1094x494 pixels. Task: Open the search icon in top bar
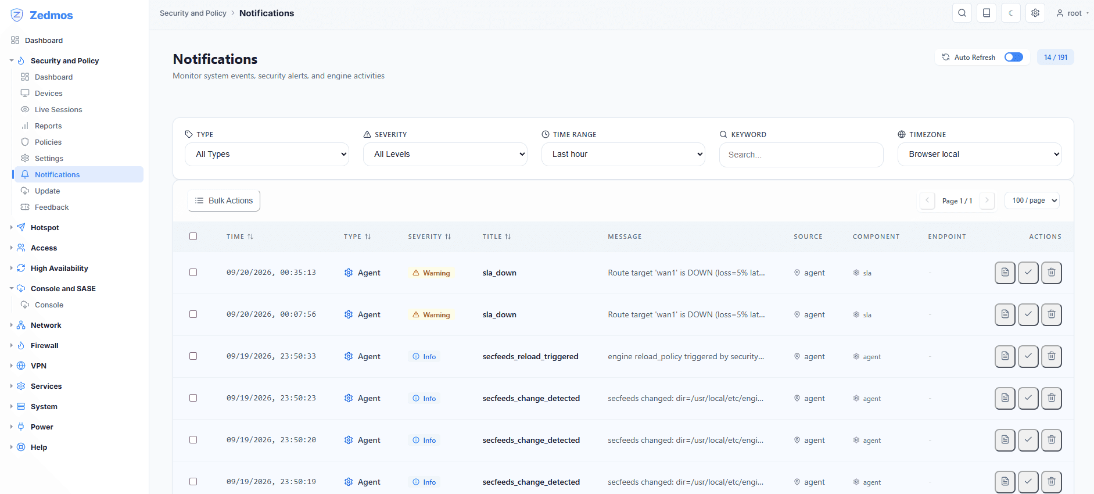(x=962, y=13)
